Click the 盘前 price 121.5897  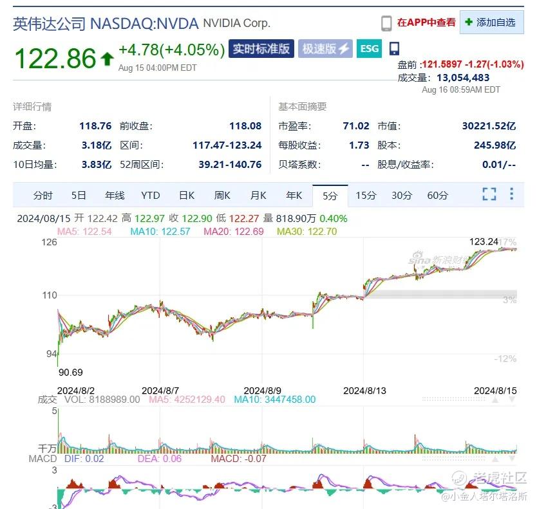pyautogui.click(x=442, y=64)
